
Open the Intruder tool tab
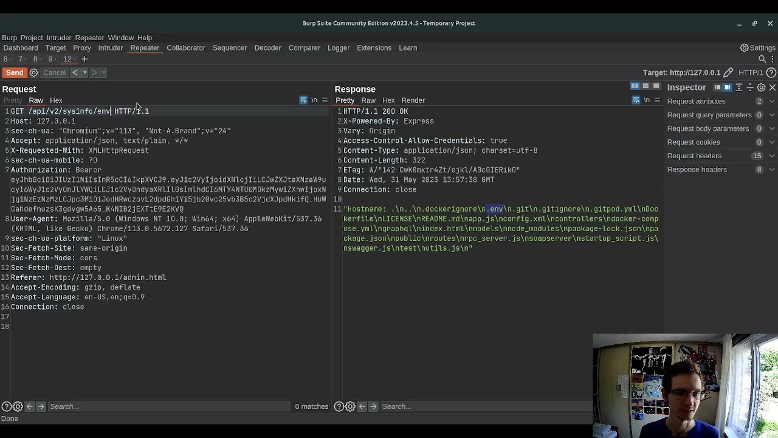click(111, 47)
